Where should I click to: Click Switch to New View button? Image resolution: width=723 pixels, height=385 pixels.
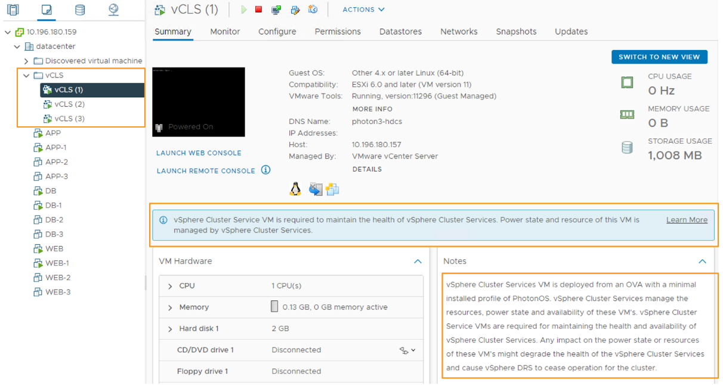pos(659,57)
